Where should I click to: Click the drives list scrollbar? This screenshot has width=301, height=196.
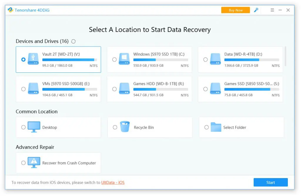pyautogui.click(x=285, y=56)
